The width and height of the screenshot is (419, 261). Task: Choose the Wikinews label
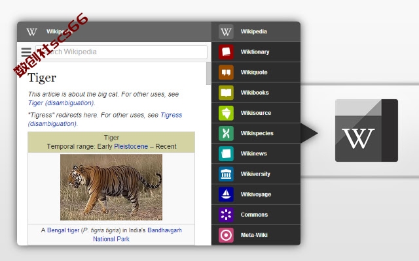[254, 153]
